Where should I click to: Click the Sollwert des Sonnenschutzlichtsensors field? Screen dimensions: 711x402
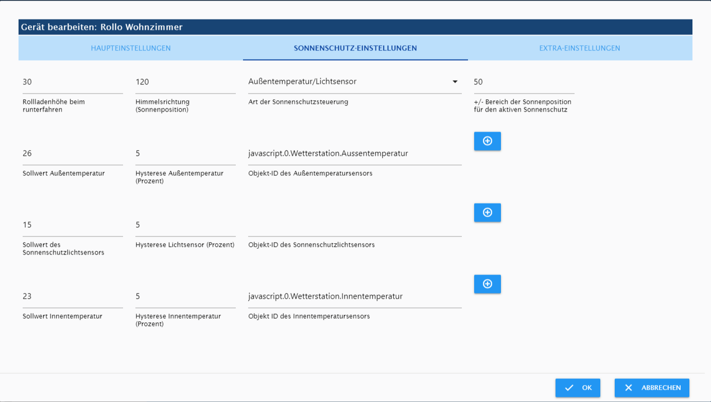73,225
